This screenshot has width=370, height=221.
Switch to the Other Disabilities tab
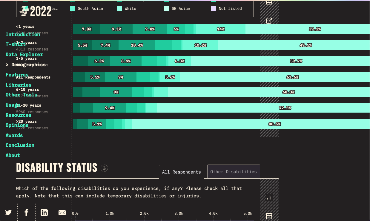pos(234,172)
